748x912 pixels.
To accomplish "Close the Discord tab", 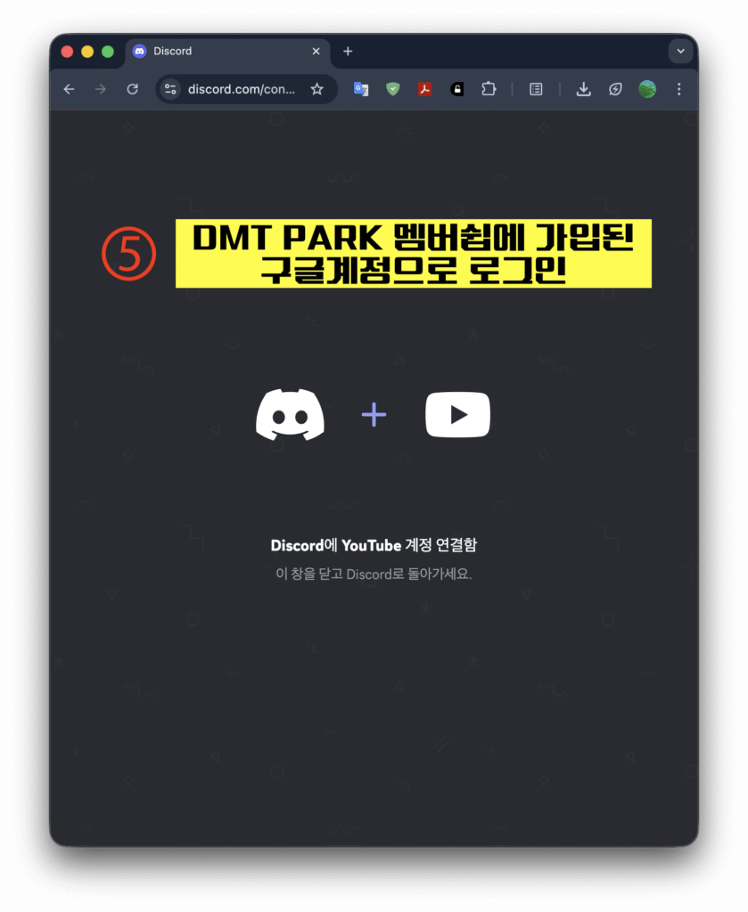I will [x=316, y=52].
